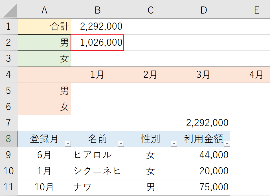Select row 4 header

click(9, 75)
